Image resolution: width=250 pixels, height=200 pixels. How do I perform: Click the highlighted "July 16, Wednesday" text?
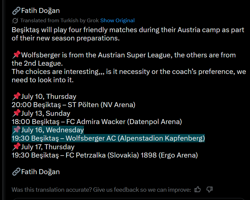(x=52, y=130)
